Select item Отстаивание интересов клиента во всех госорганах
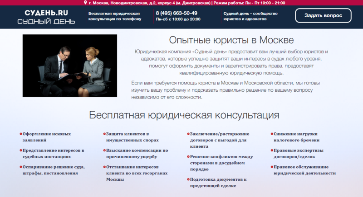The image size is (363, 197). click(137, 173)
